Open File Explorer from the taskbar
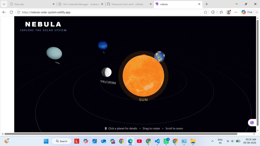Screen dimensions: 260x146 pyautogui.click(x=193, y=141)
